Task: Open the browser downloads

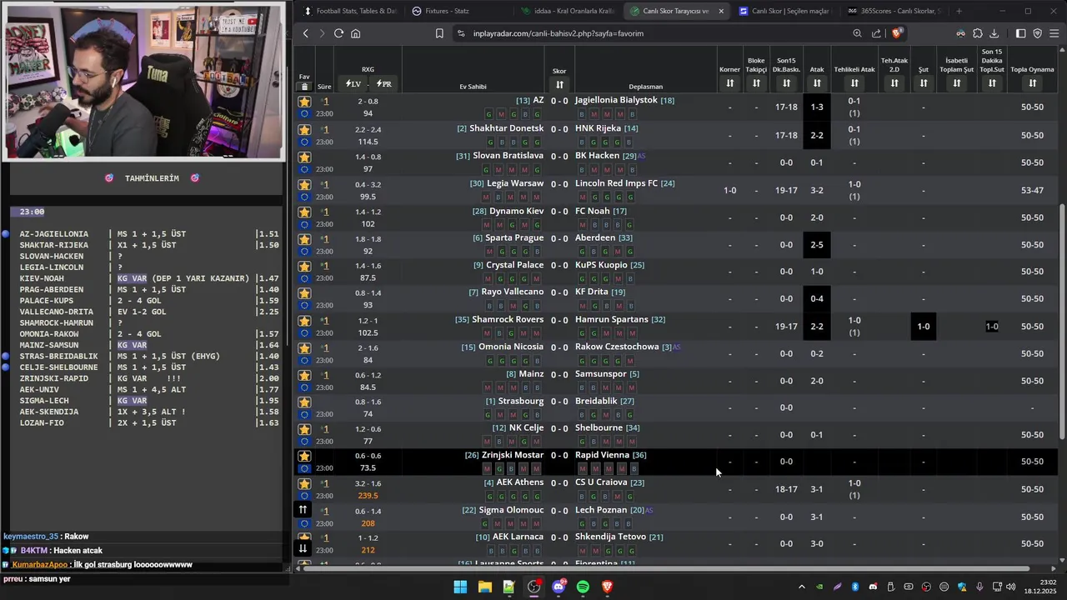Action: 994,33
